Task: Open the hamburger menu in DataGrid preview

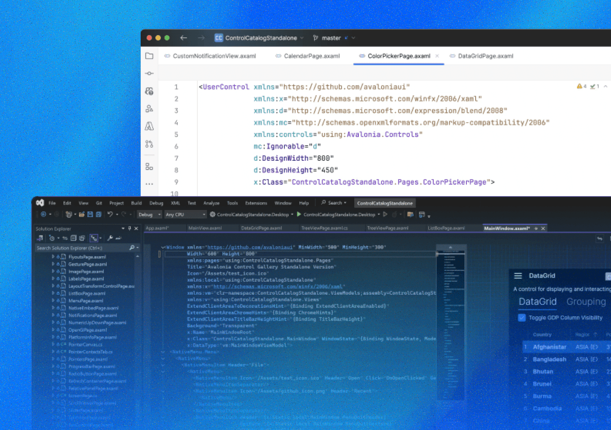Action: pyautogui.click(x=518, y=276)
